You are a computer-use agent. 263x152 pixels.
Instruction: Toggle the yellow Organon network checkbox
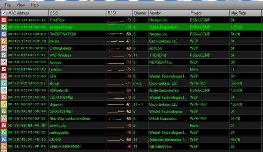pos(3,105)
